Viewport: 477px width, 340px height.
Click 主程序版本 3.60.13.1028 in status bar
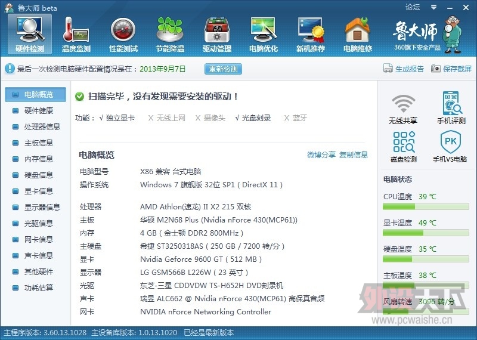[x=45, y=333]
